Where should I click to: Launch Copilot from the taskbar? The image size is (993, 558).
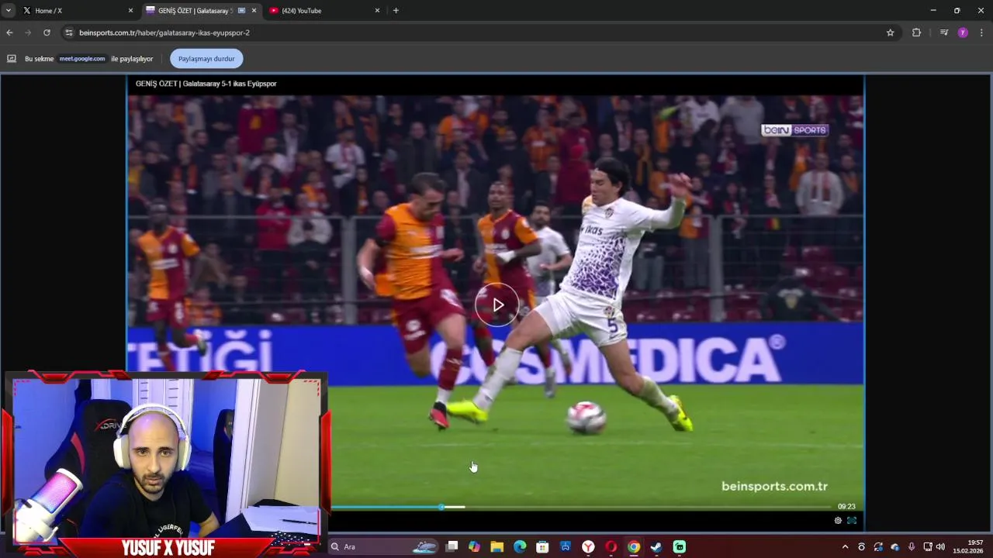[474, 546]
